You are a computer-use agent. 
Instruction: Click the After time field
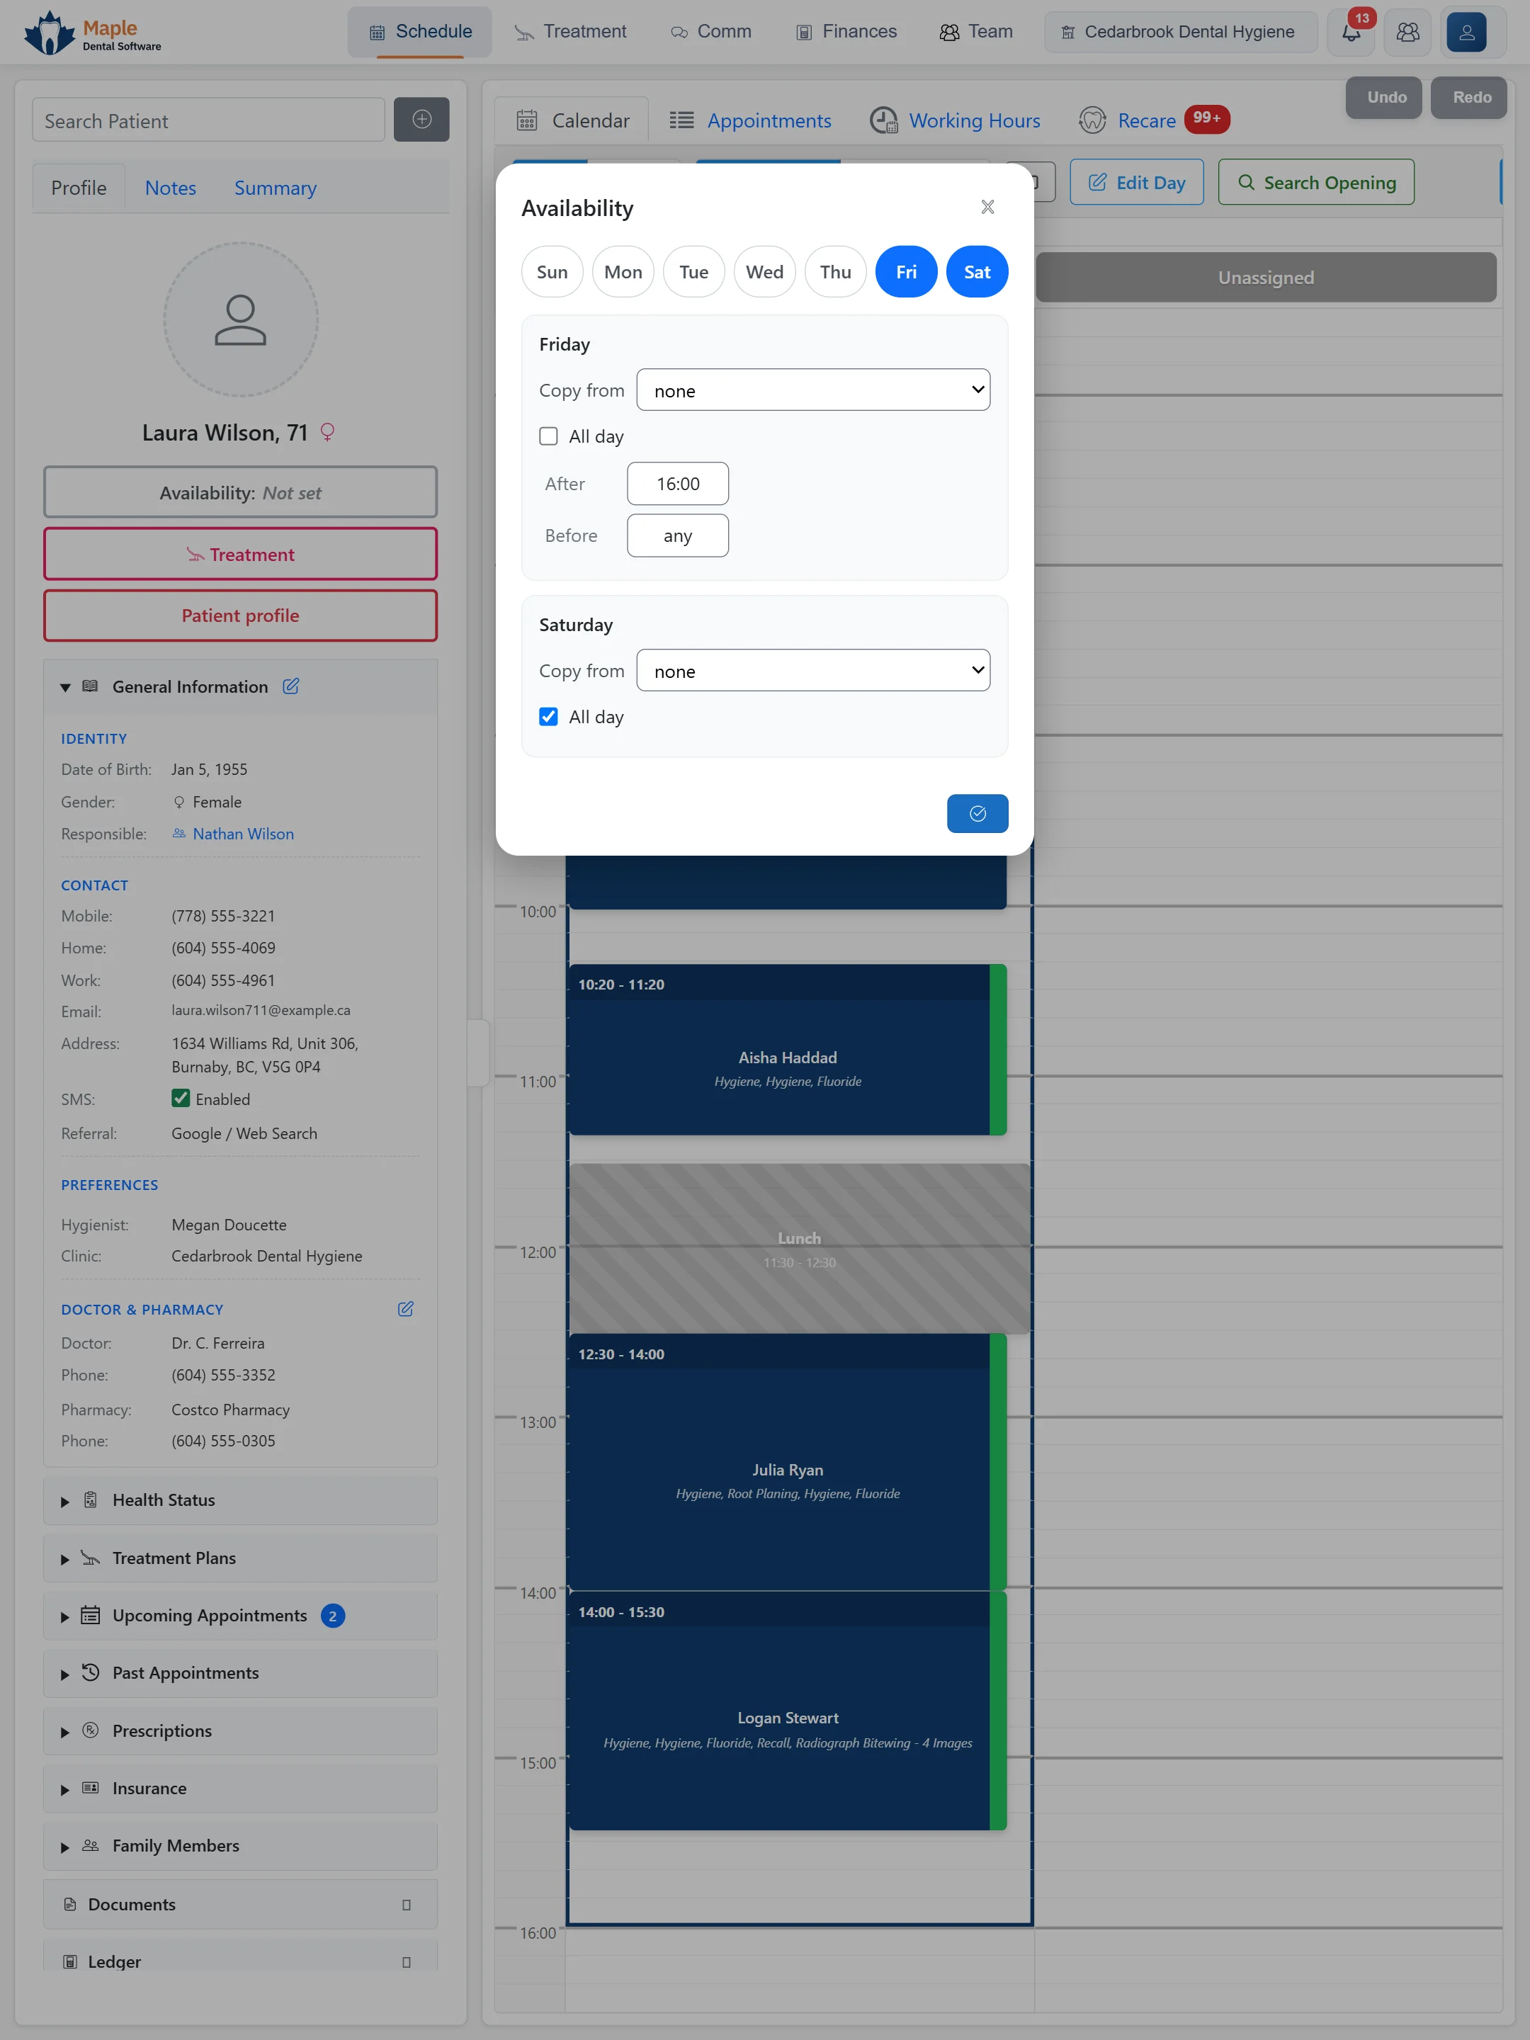(678, 484)
